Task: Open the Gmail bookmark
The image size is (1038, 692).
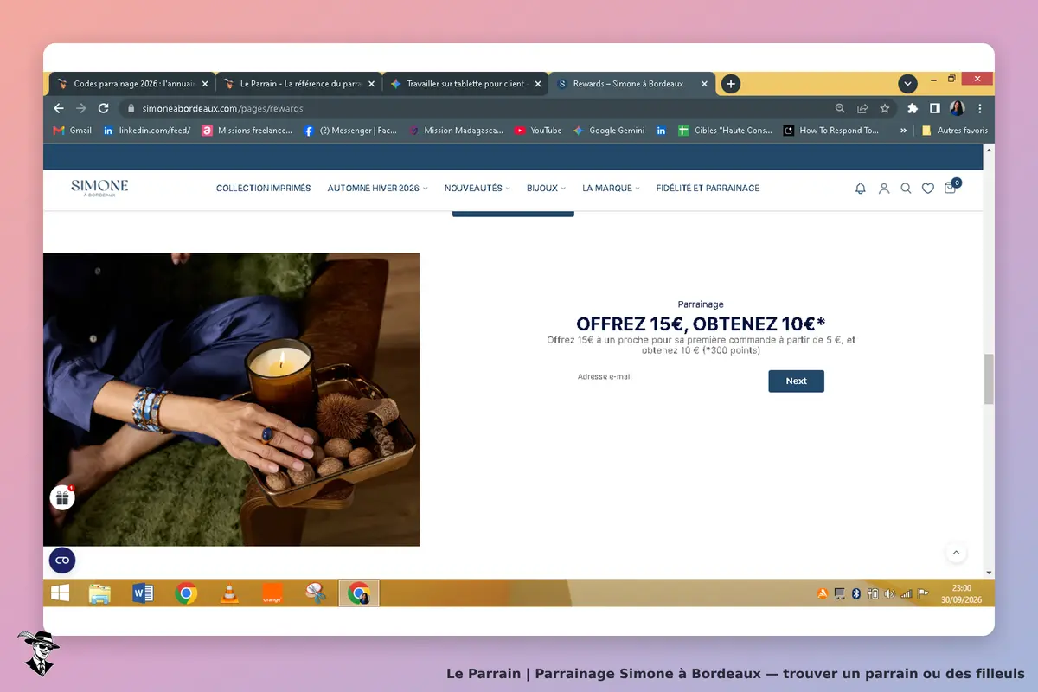Action: pos(72,131)
